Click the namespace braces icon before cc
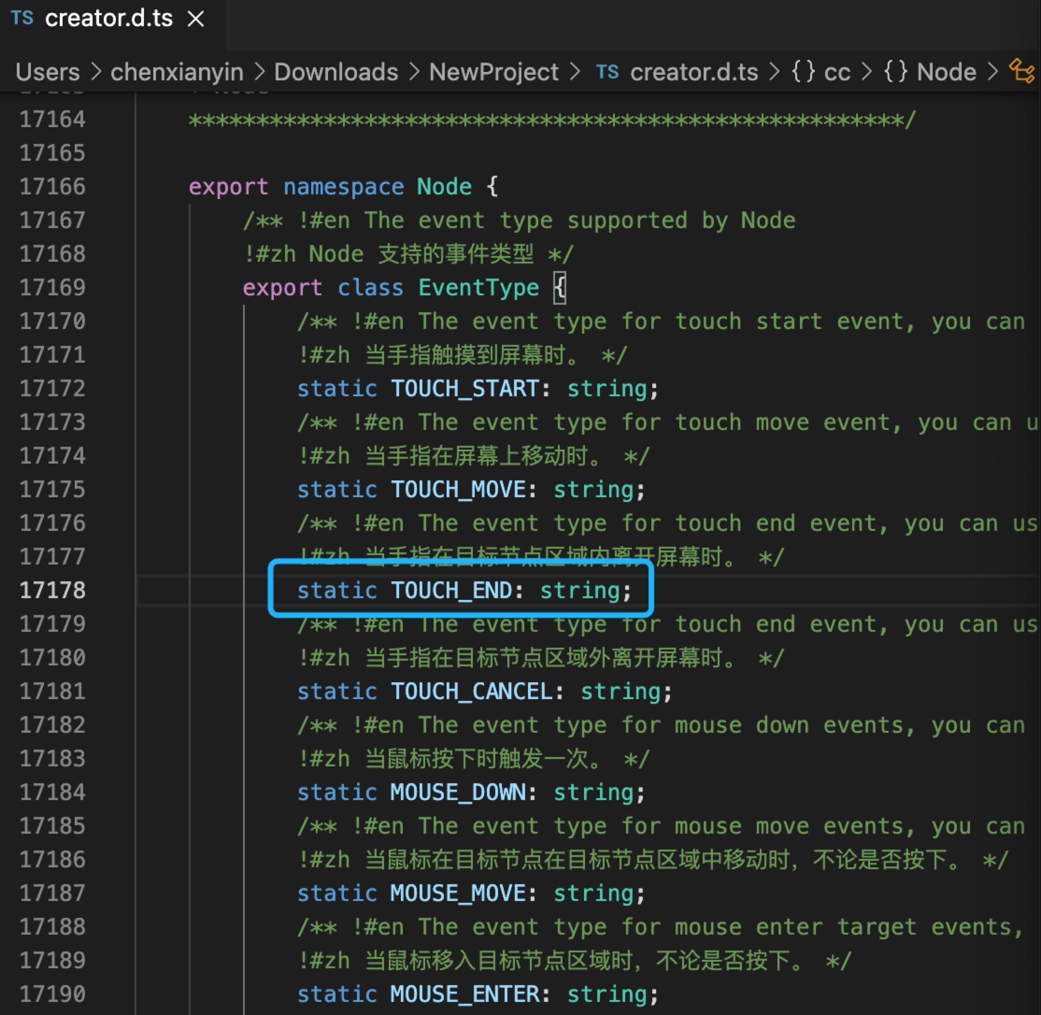Image resolution: width=1041 pixels, height=1015 pixels. coord(803,72)
